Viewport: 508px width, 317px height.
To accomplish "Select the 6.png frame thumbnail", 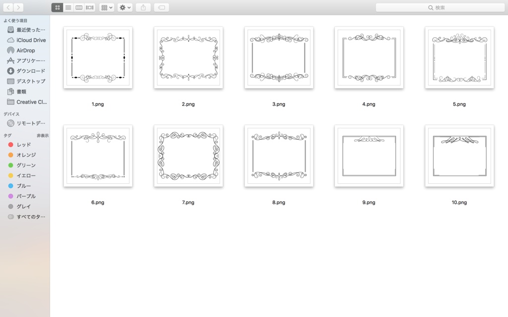I will pyautogui.click(x=98, y=156).
